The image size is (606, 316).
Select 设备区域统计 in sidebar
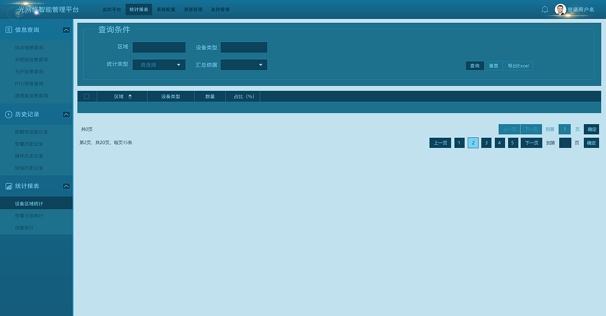tap(36, 203)
